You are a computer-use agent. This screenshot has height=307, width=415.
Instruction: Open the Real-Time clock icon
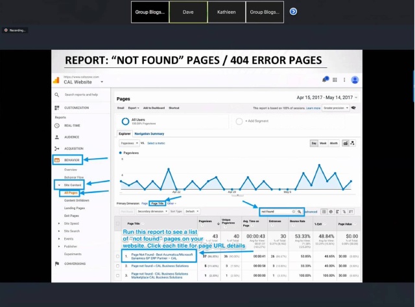tap(57, 126)
